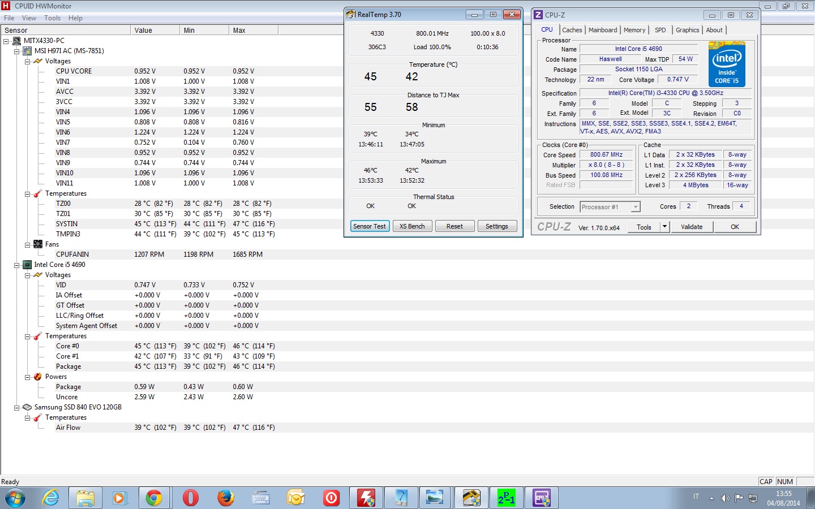The image size is (815, 509).
Task: Open the Processor #1 selection dropdown
Action: (x=636, y=207)
